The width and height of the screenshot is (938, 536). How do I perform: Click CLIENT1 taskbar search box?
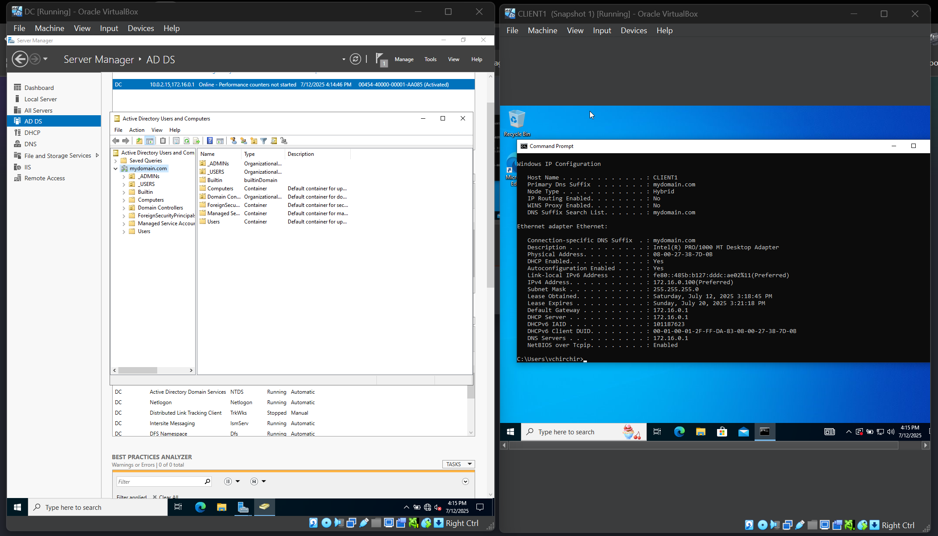(583, 432)
